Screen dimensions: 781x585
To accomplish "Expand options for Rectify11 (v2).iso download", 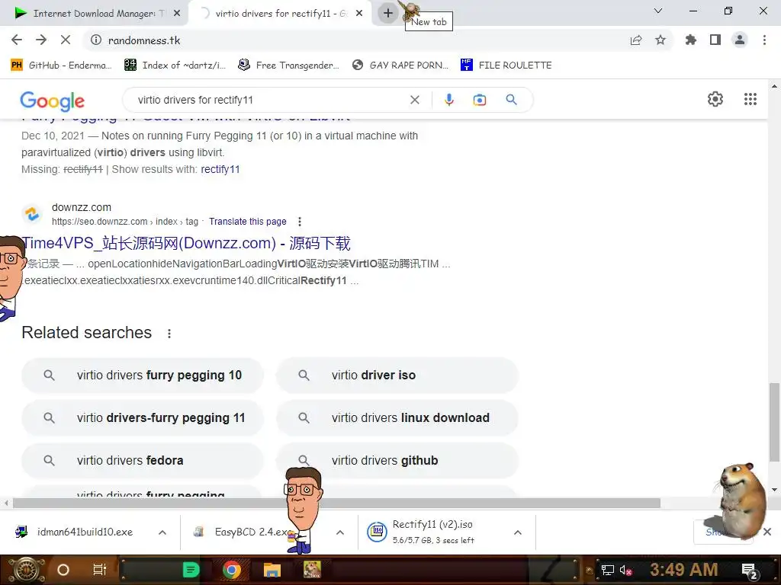I will [x=518, y=532].
